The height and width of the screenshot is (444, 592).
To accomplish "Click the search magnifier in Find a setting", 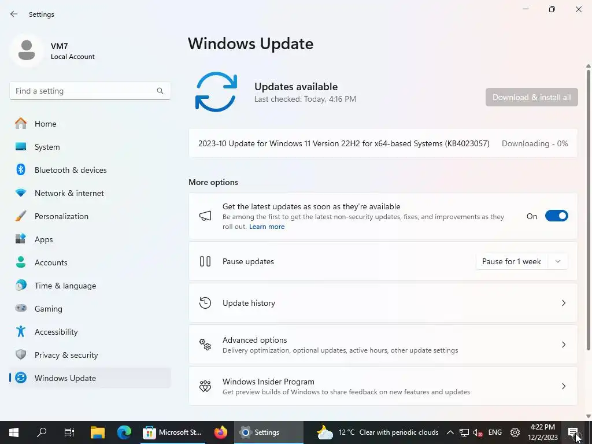I will coord(160,91).
